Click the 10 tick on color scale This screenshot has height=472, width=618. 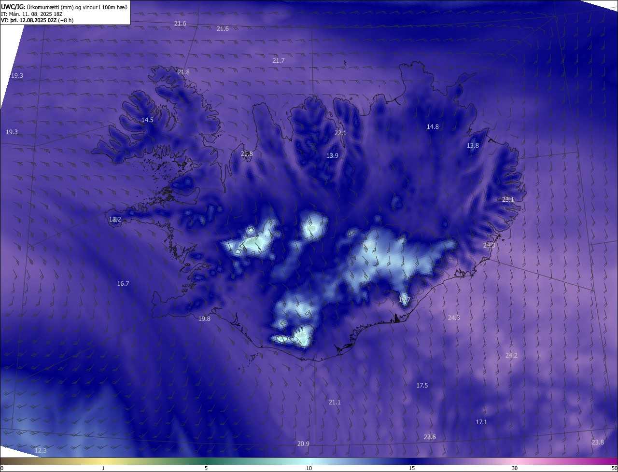pos(309,469)
